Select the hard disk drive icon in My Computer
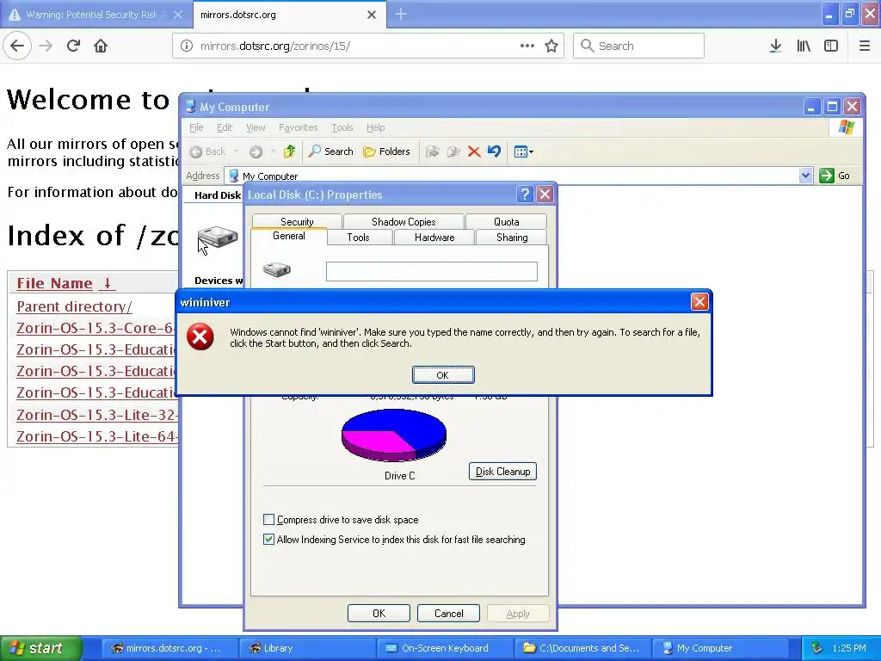 pos(218,236)
